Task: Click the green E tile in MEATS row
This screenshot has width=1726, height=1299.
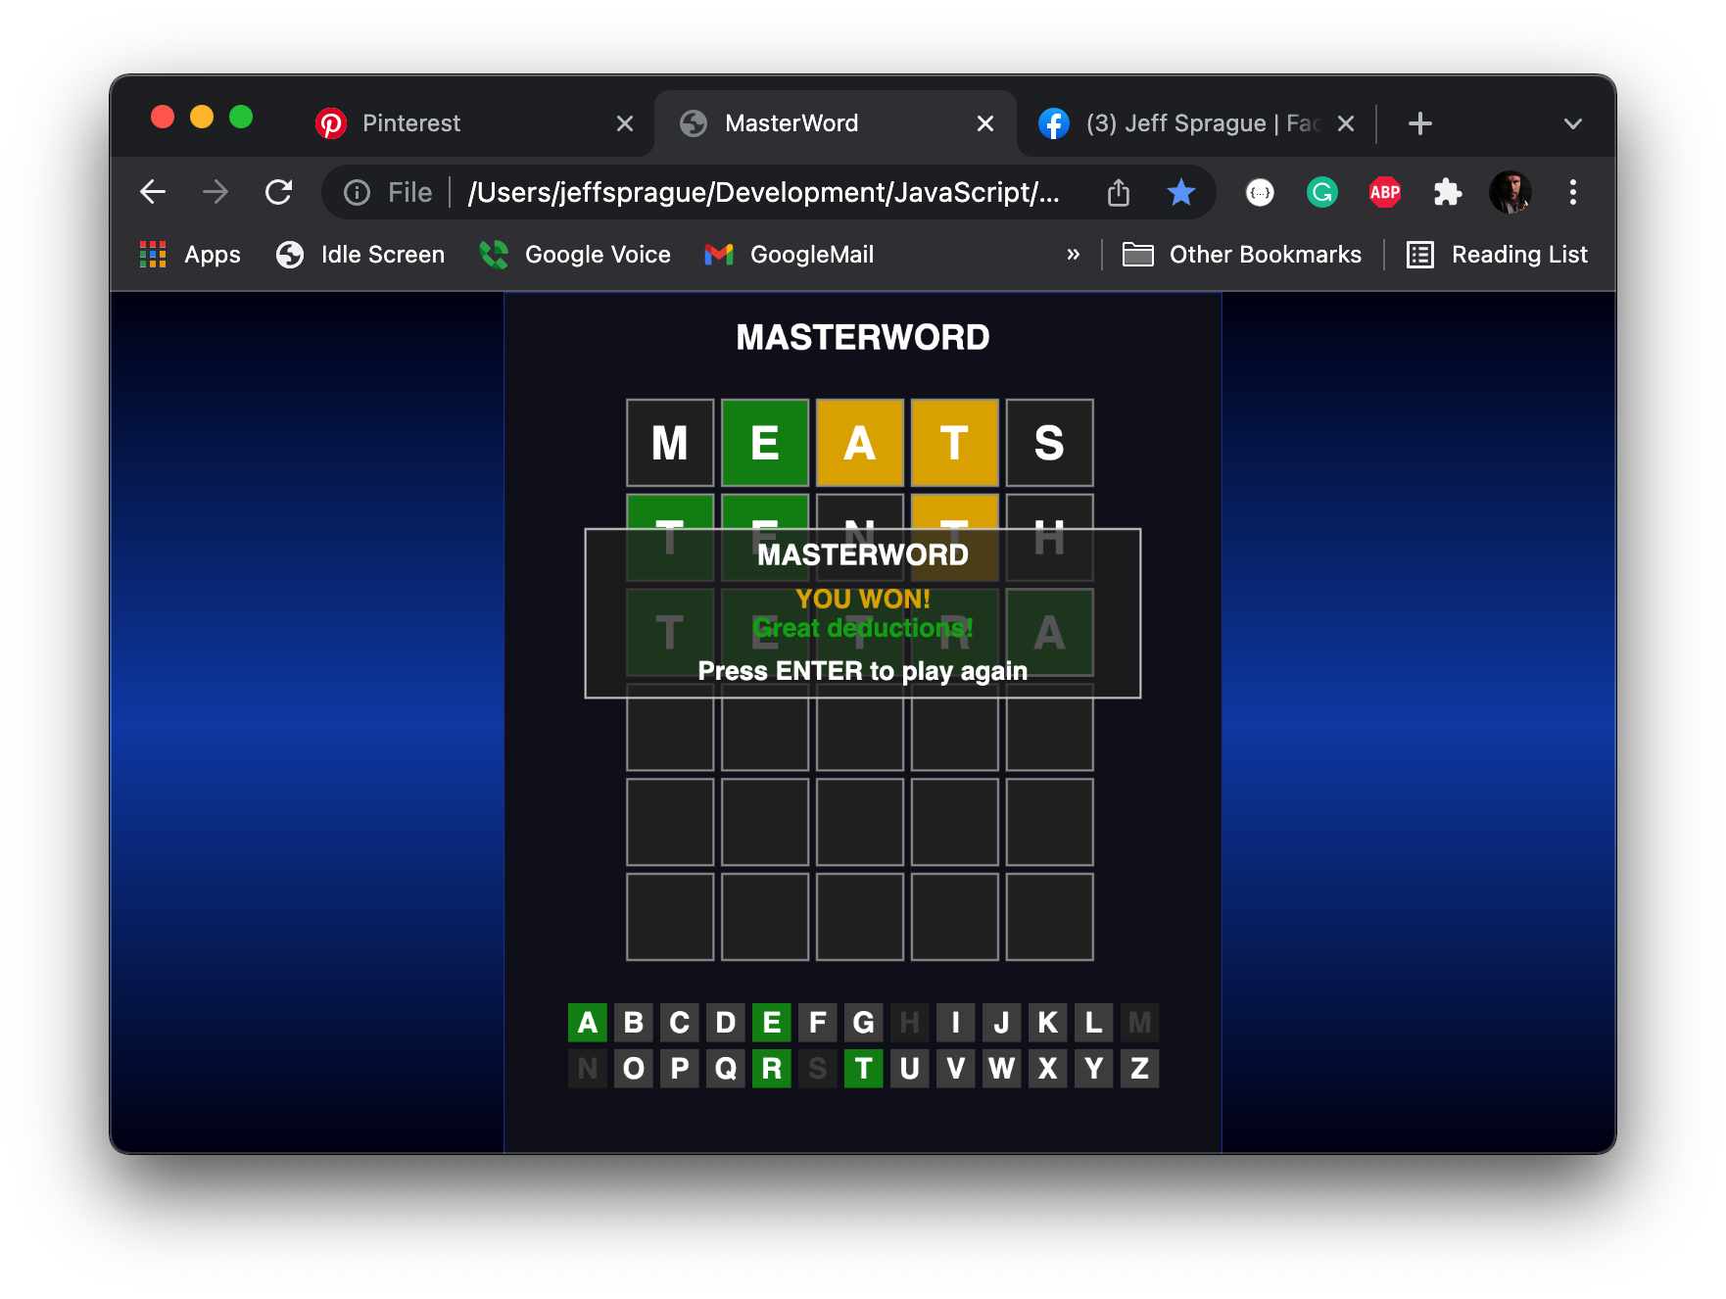Action: tap(765, 443)
